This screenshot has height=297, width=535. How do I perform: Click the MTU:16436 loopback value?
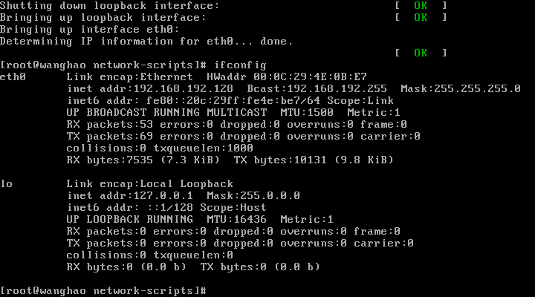(x=236, y=219)
